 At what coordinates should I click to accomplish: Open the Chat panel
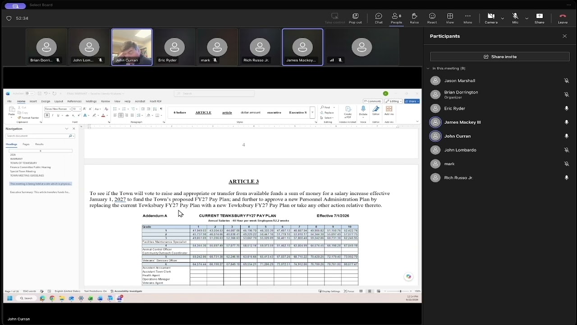(x=379, y=18)
